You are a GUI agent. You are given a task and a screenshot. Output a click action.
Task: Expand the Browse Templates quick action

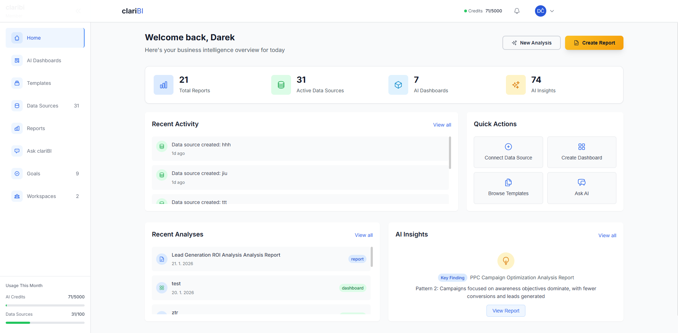(x=508, y=188)
